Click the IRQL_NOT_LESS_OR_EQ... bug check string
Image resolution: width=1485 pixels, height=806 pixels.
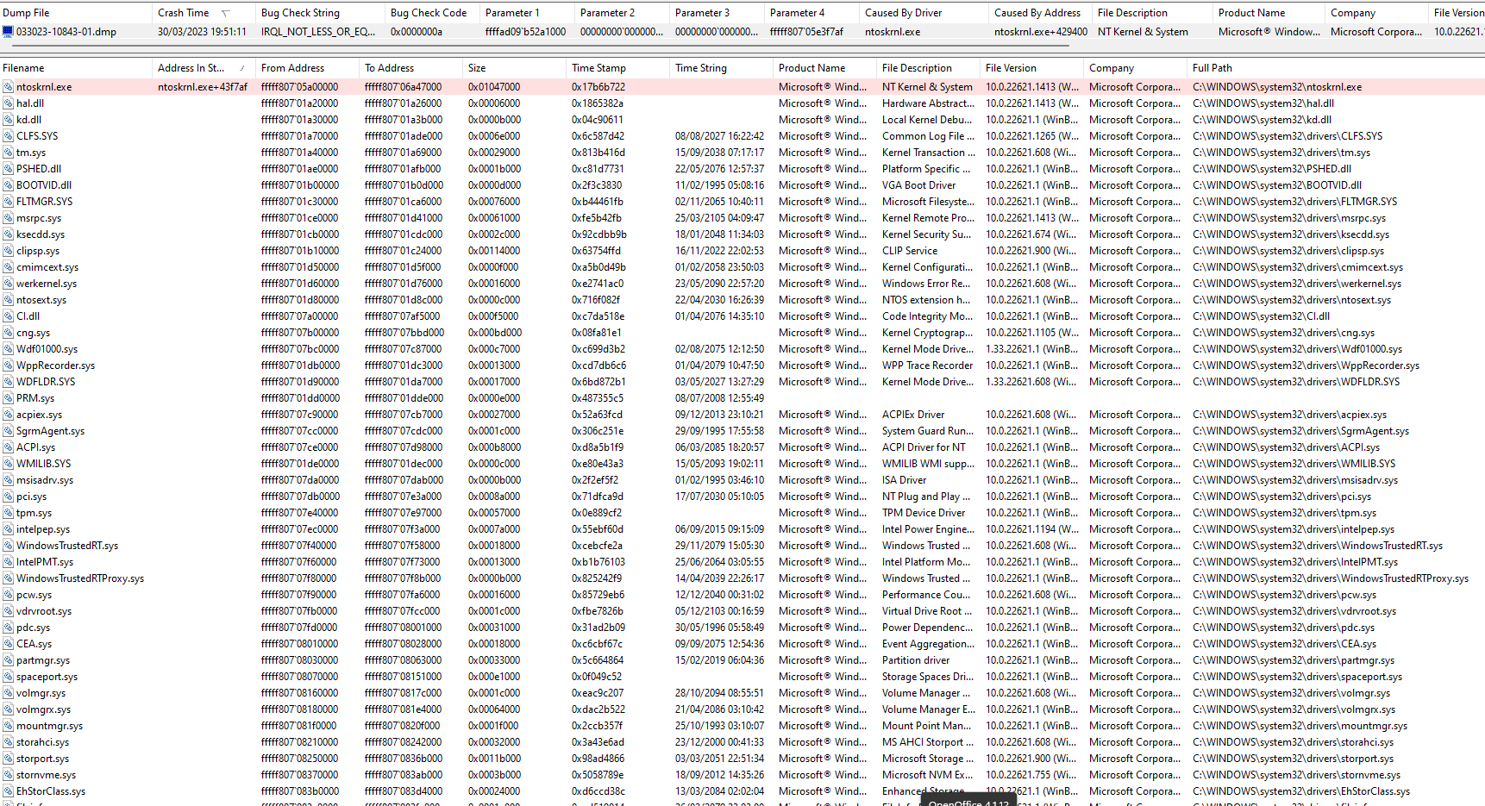tap(318, 32)
